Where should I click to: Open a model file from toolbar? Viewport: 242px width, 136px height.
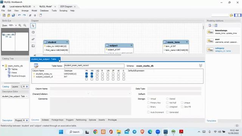(x=9, y=15)
